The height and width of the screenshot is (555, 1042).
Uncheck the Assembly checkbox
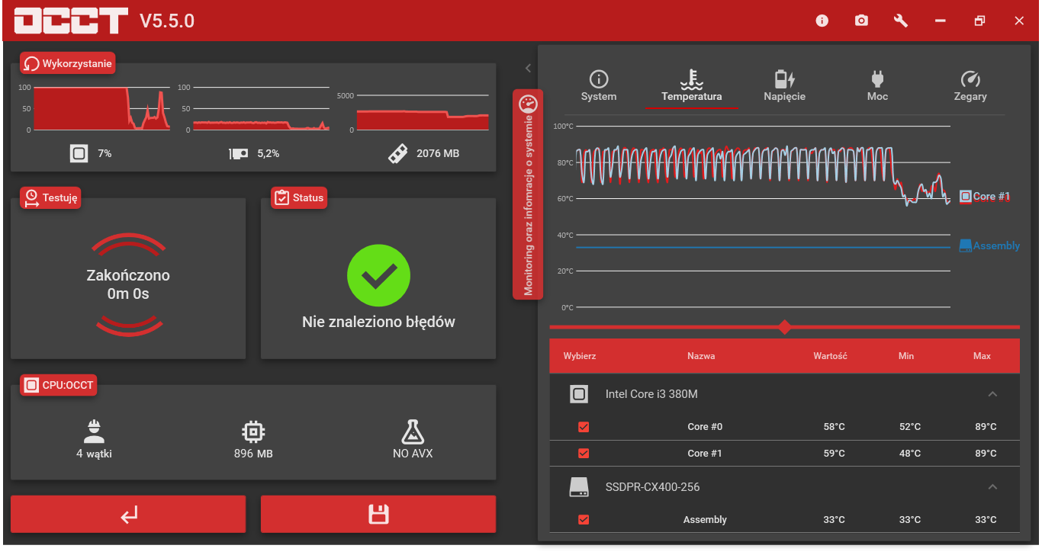pyautogui.click(x=584, y=520)
